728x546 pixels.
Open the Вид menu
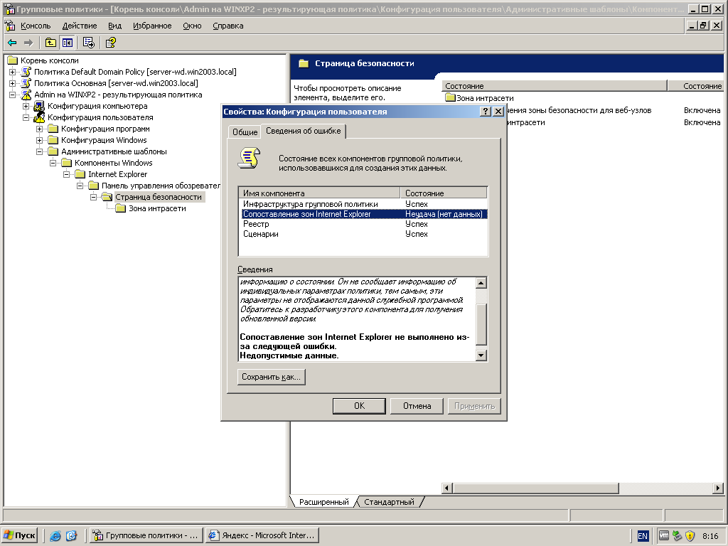[114, 26]
